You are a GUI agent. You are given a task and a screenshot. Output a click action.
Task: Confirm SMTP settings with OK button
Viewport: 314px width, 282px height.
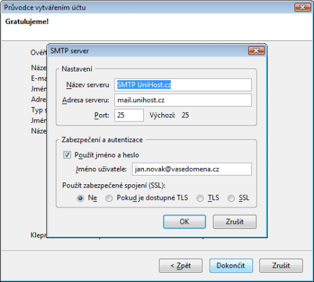click(185, 222)
